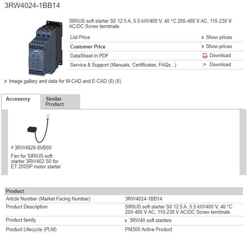Screen dimensions: 249x233
Task: Click the Product Description row label
Action: (x=26, y=207)
